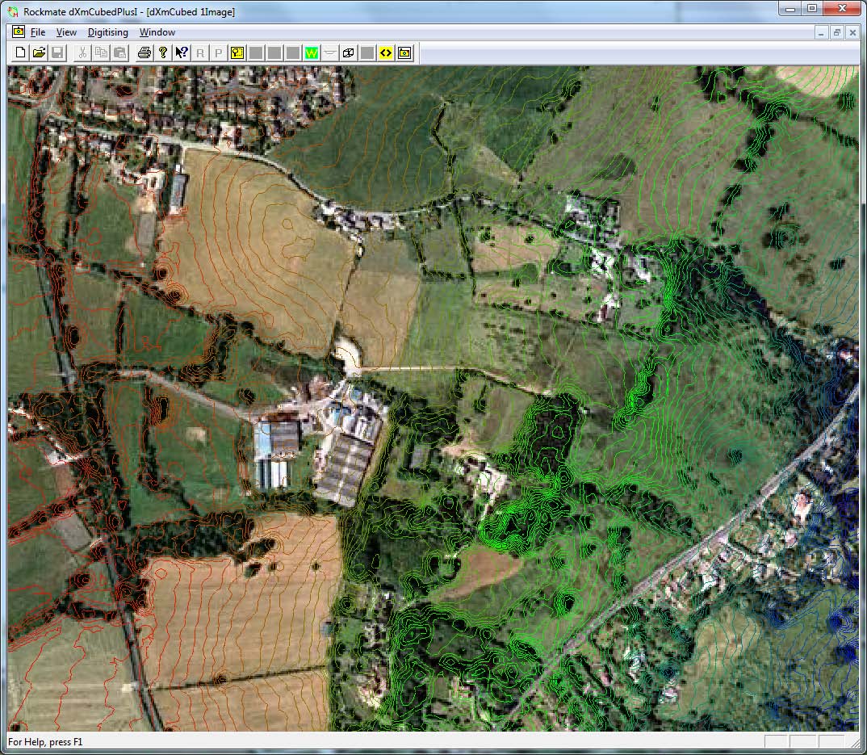Screen dimensions: 867x755
Task: Print using the printer icon
Action: coord(144,52)
